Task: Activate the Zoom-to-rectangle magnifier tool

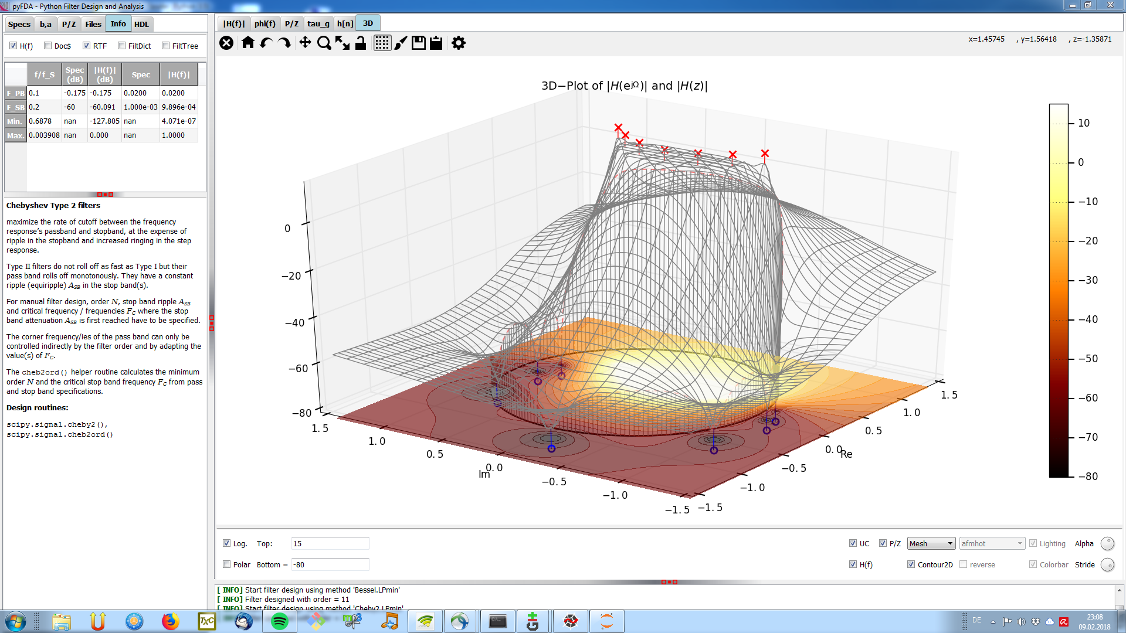Action: (323, 43)
